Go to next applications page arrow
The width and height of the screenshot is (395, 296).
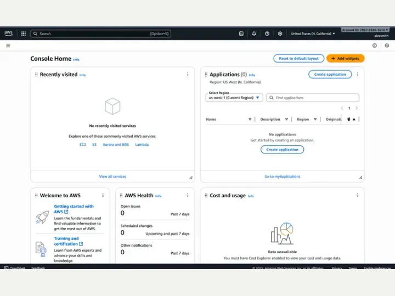357,108
